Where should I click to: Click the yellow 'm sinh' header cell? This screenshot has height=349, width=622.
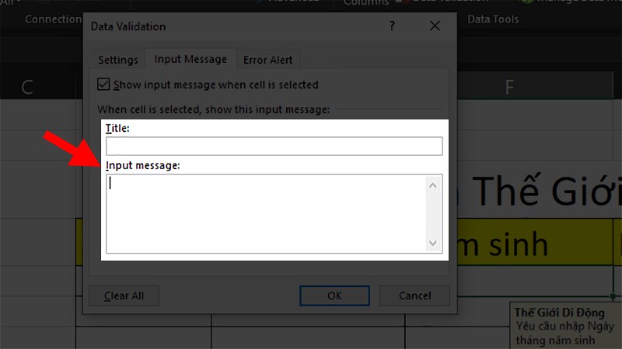pos(535,242)
